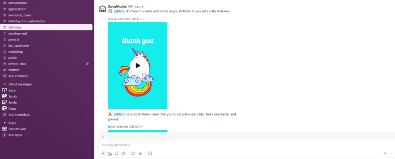This screenshot has width=395, height=159.
Task: Collapse the Apps section
Action: 5,123
